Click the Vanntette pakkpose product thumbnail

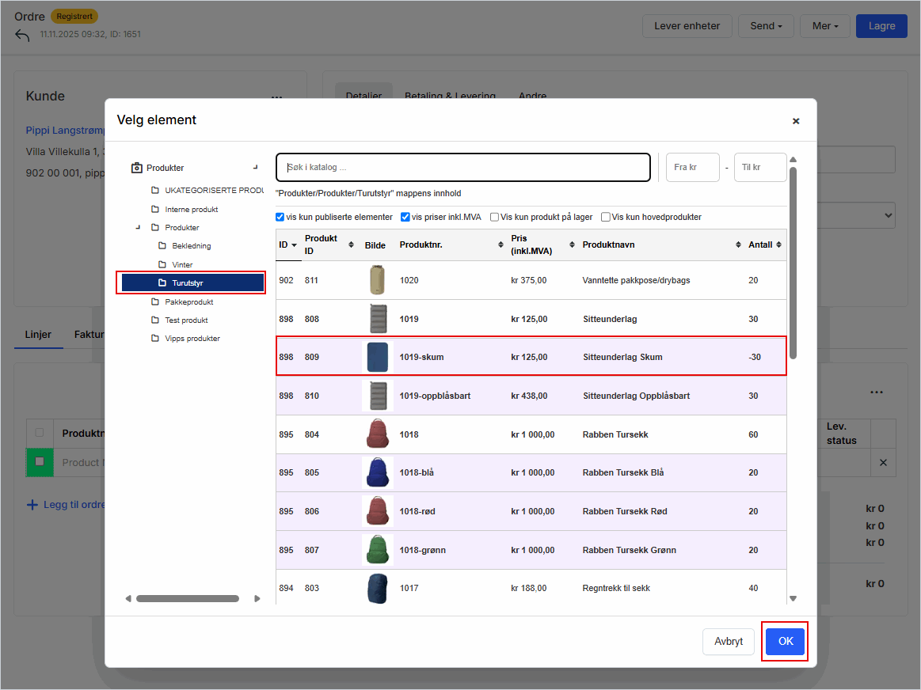pyautogui.click(x=377, y=280)
